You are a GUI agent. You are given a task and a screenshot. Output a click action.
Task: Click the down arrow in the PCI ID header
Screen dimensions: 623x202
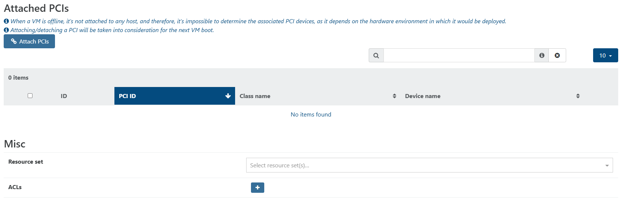coord(228,96)
